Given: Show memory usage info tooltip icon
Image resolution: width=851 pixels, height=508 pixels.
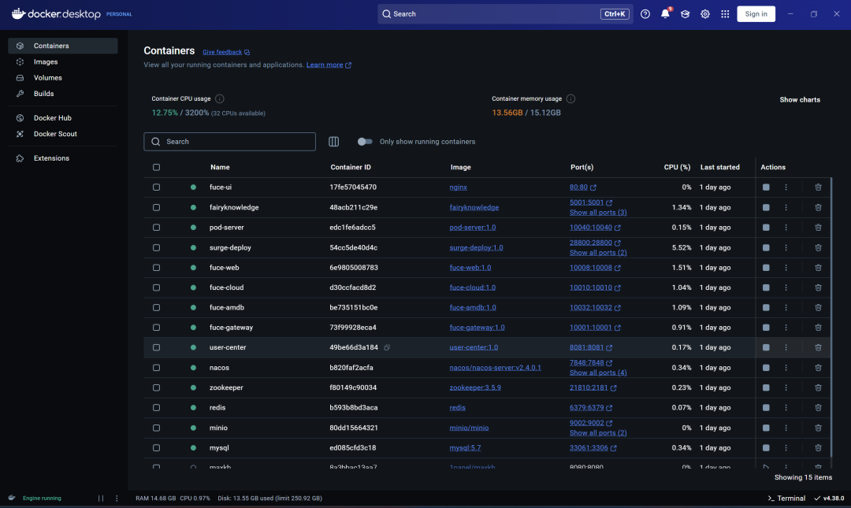Looking at the screenshot, I should (570, 98).
